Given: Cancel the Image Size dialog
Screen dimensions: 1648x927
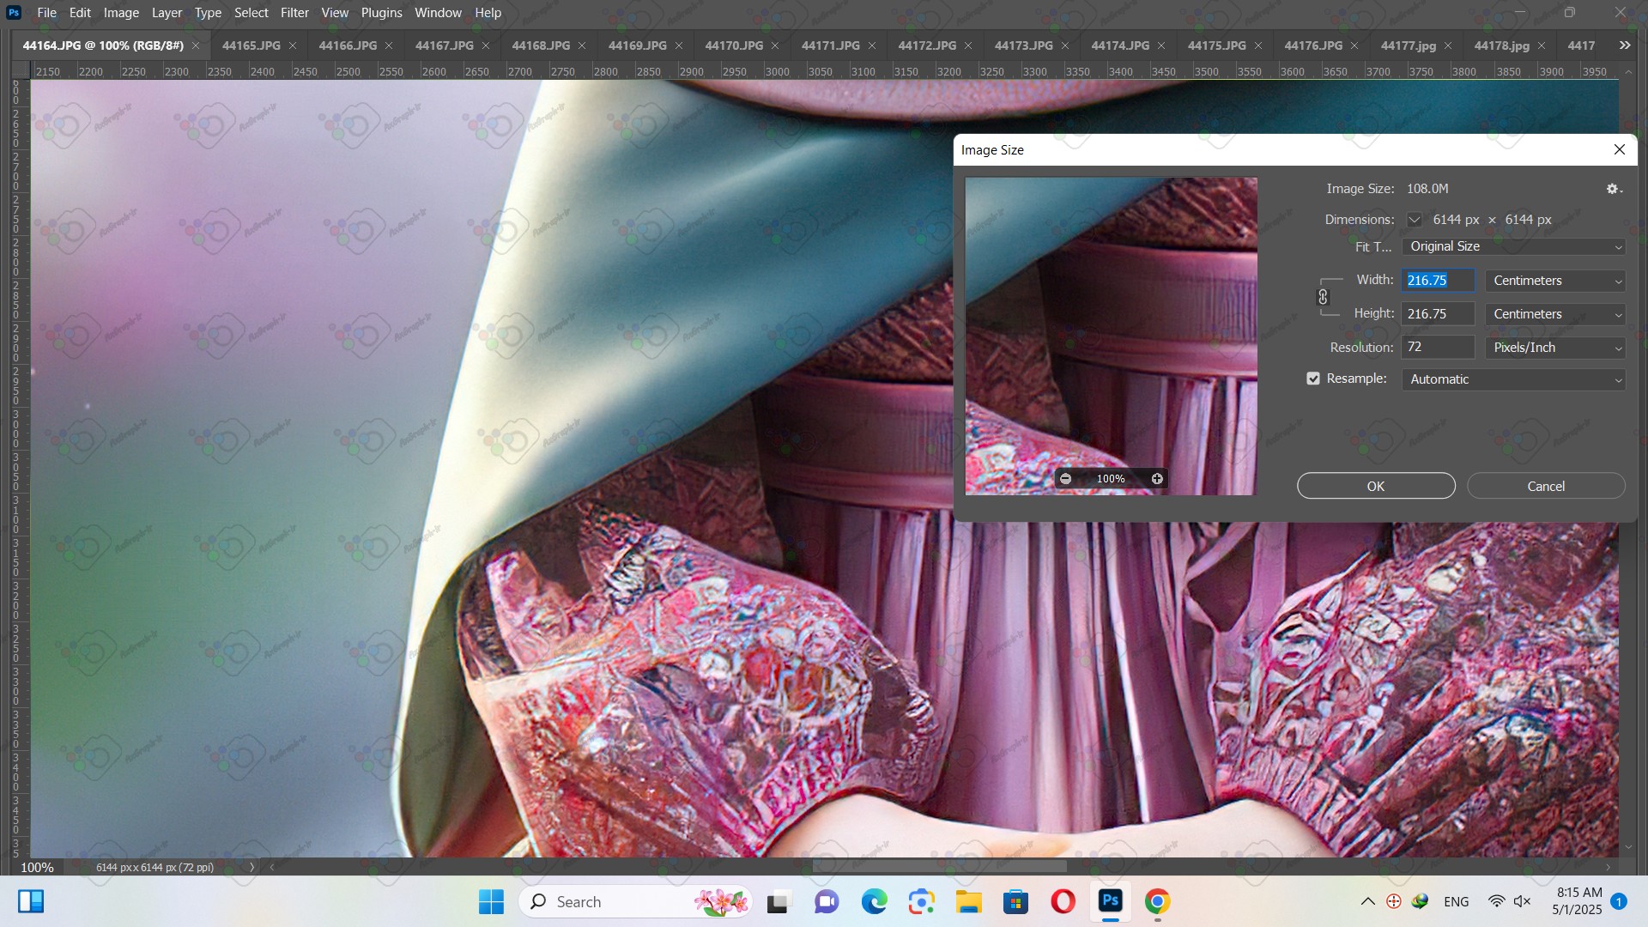Looking at the screenshot, I should click(x=1546, y=486).
